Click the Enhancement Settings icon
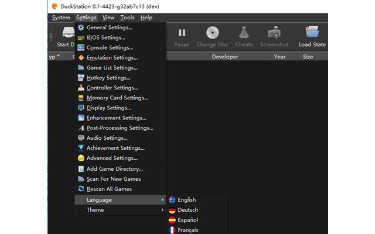375x234 pixels. pyautogui.click(x=81, y=118)
